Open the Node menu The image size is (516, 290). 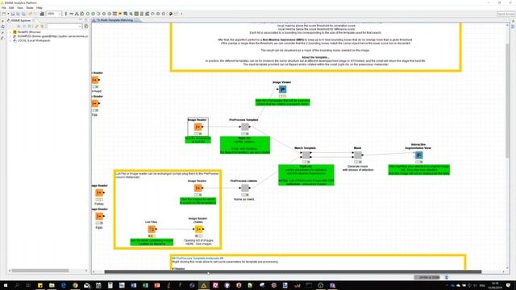(x=30, y=7)
